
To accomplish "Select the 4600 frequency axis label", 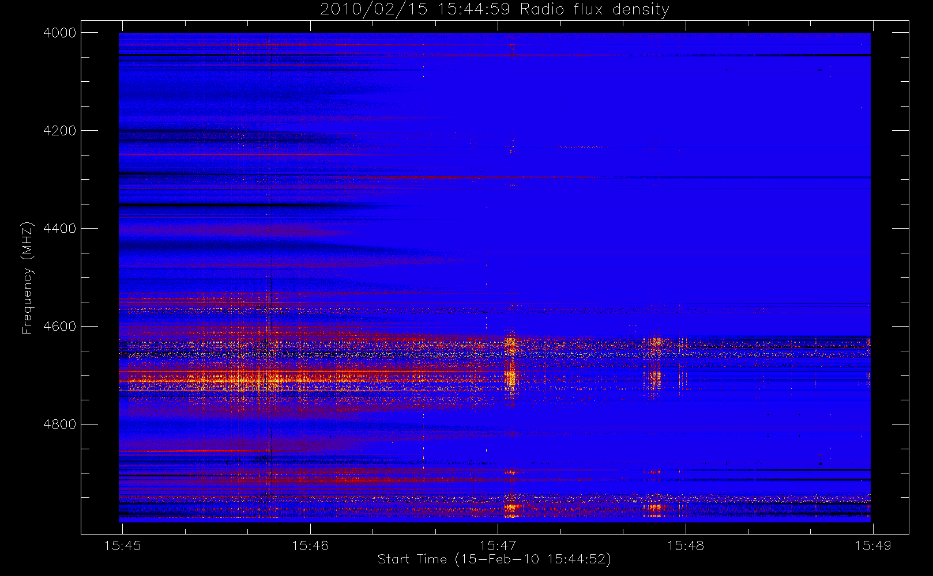I will 60,327.
